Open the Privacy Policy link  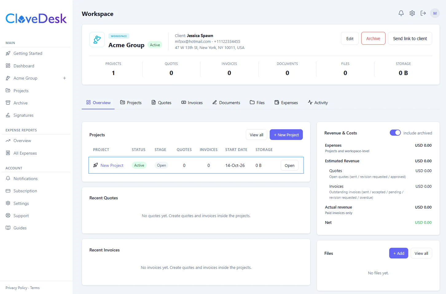pyautogui.click(x=16, y=288)
